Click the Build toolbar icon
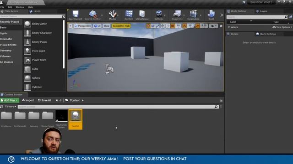The width and height of the screenshot is (293, 164). pos(211,14)
